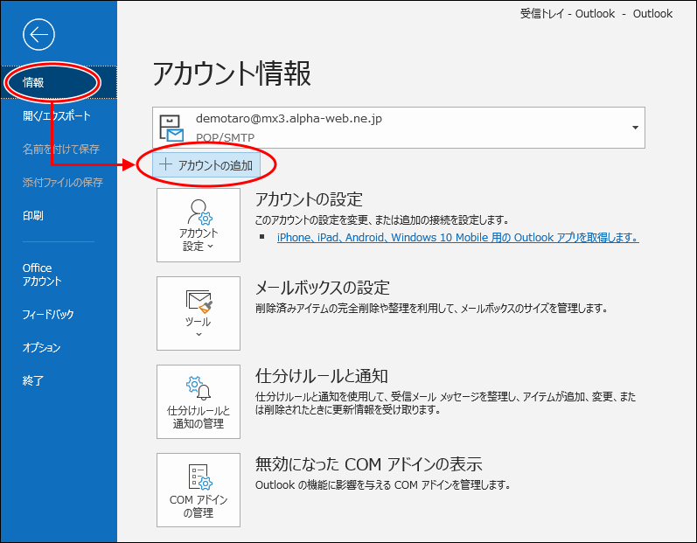
Task: Expand the ツール dropdown chevron
Action: tap(199, 334)
